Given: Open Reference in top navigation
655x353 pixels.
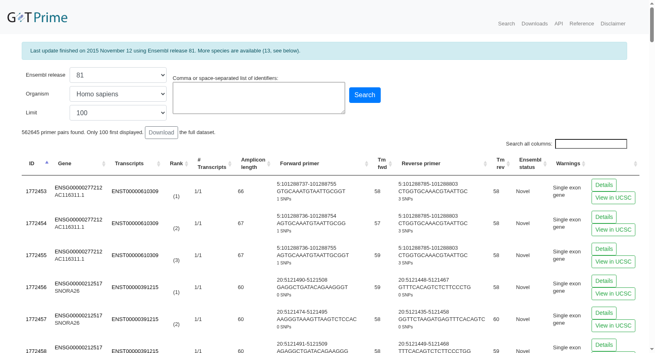Looking at the screenshot, I should 582,24.
